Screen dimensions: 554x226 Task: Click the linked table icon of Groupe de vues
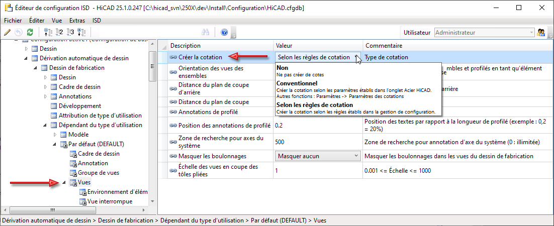click(x=73, y=173)
